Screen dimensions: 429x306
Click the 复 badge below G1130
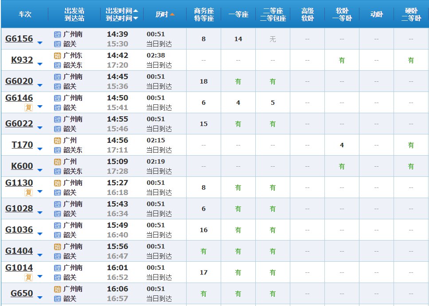28,192
